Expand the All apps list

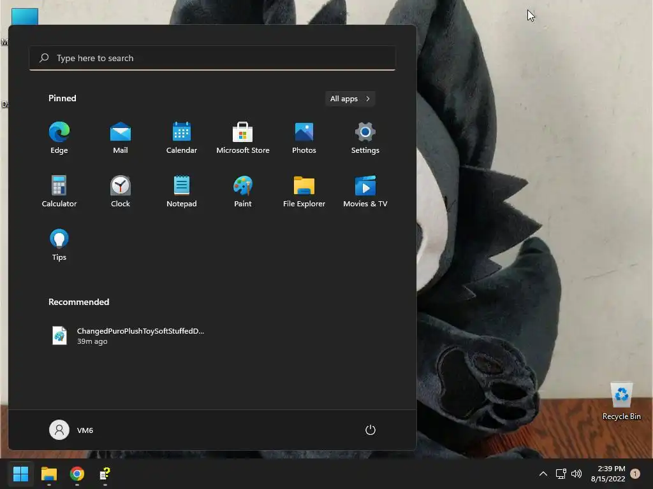point(350,99)
